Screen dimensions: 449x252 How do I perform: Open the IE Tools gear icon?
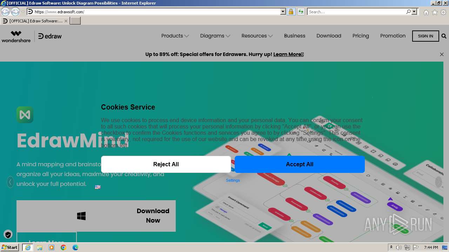(x=443, y=12)
